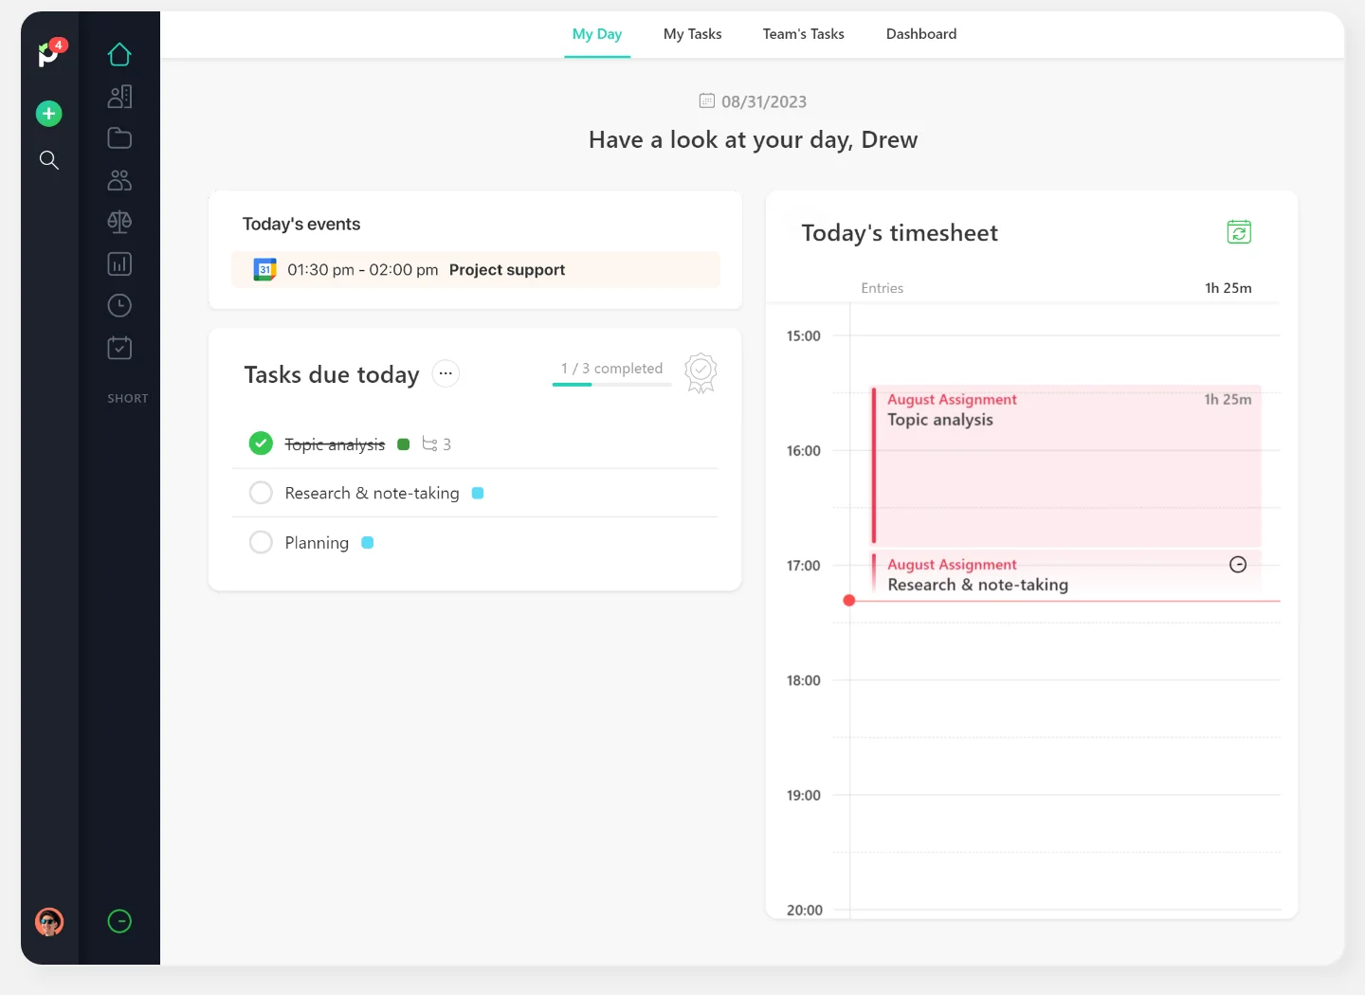This screenshot has height=995, width=1365.
Task: Uncheck the completed Topic analysis task
Action: point(261,443)
